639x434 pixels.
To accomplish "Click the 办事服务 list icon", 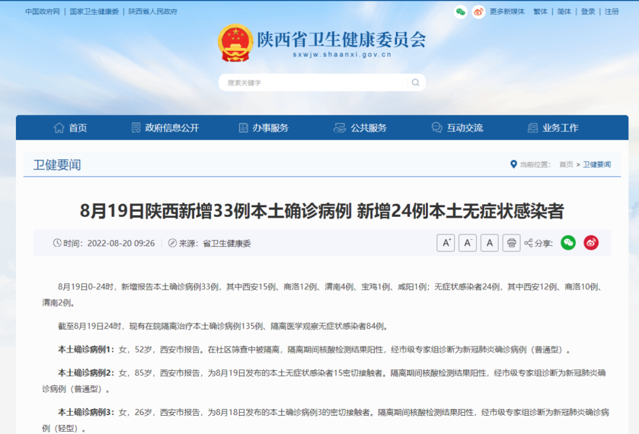I will 243,128.
